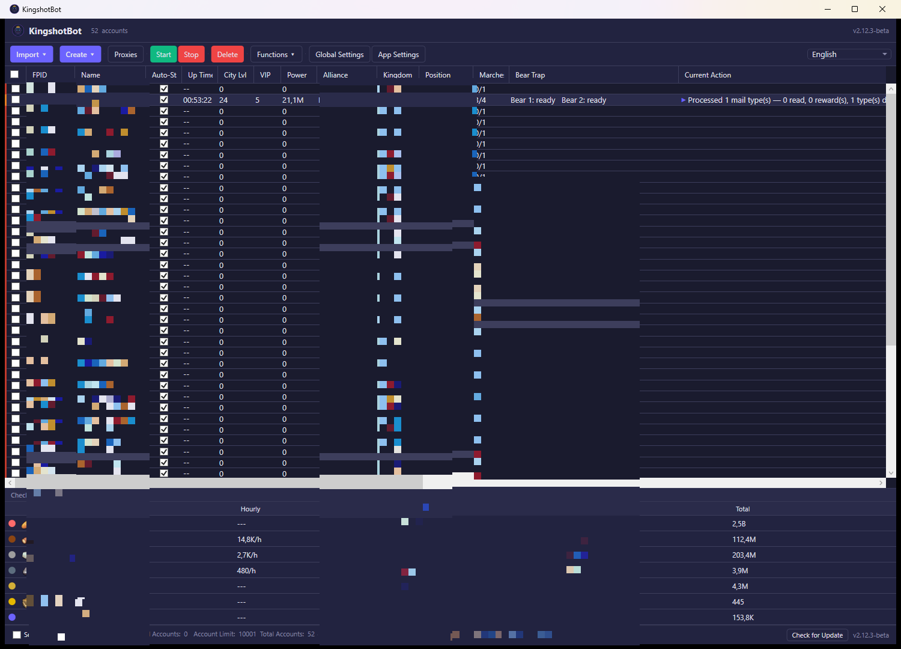Image resolution: width=901 pixels, height=649 pixels.
Task: Open the Functions dropdown
Action: tap(276, 54)
